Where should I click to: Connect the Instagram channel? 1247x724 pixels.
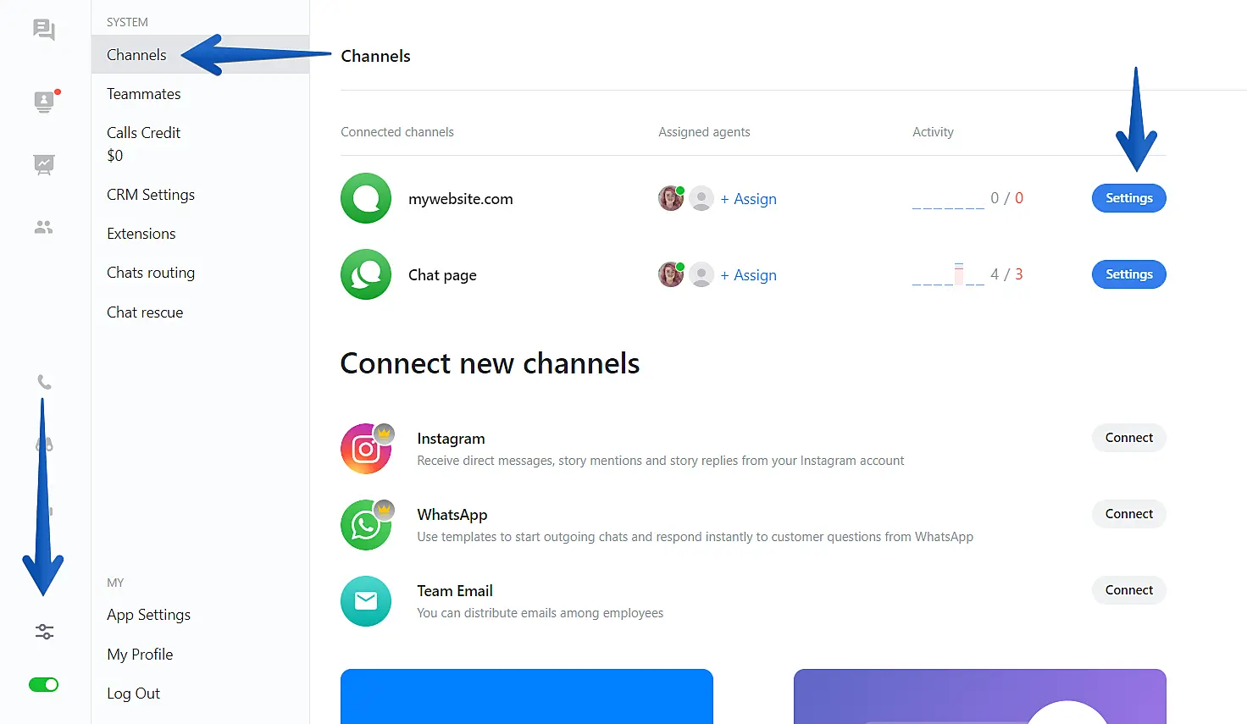point(1128,438)
